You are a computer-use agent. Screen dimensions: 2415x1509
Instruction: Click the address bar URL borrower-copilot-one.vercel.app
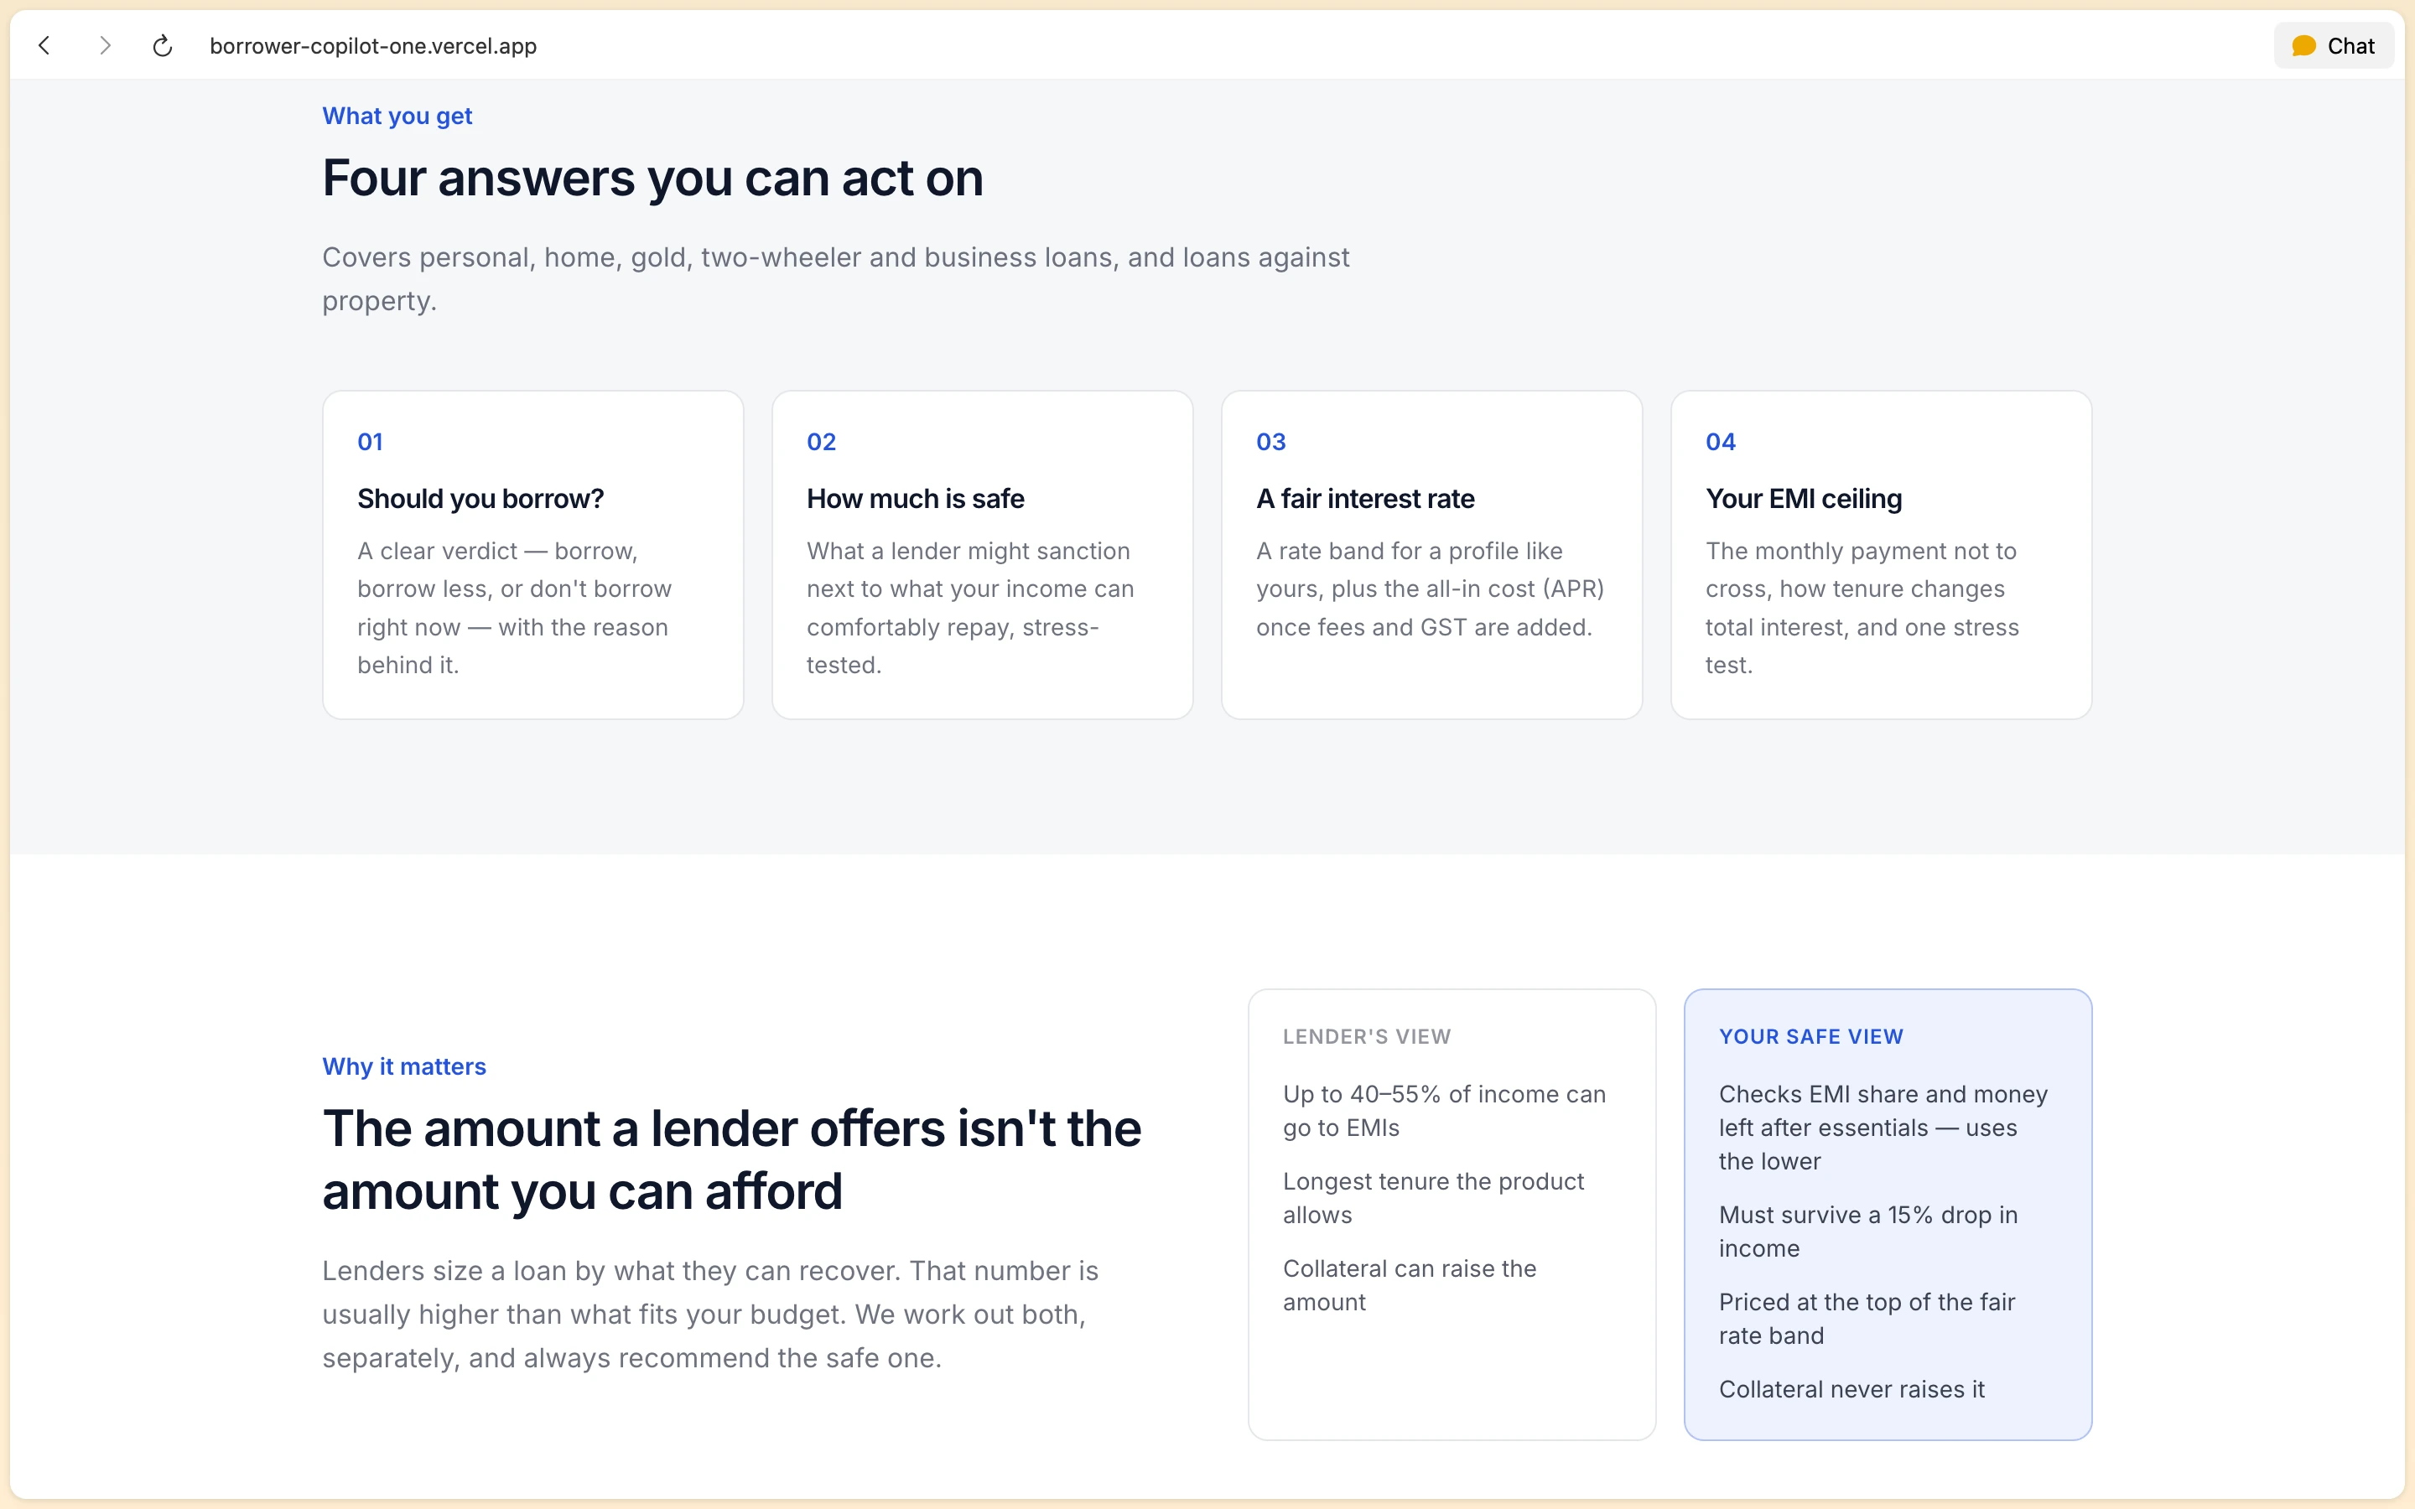[373, 46]
